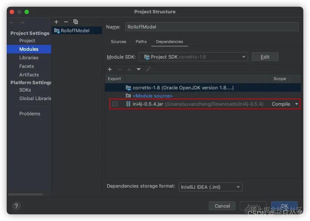Toggle the Export checkbox for ini4j-0.5.4.jar
This screenshot has height=221, width=310.
pyautogui.click(x=115, y=104)
